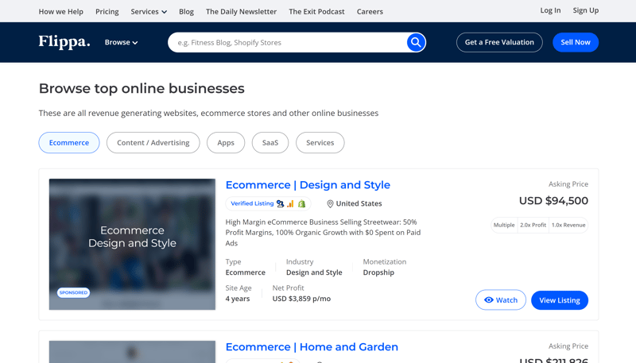636x363 pixels.
Task: Select the SaaS category filter
Action: click(x=270, y=143)
